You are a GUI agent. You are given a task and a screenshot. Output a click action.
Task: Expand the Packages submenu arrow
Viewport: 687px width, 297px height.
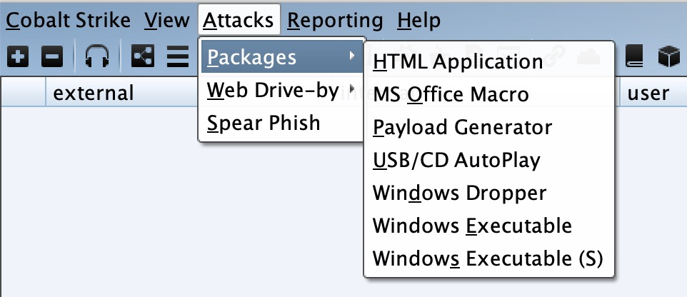pyautogui.click(x=351, y=56)
